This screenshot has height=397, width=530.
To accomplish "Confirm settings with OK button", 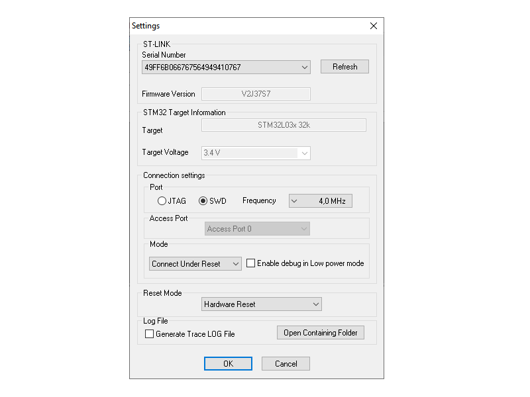I will click(x=228, y=363).
